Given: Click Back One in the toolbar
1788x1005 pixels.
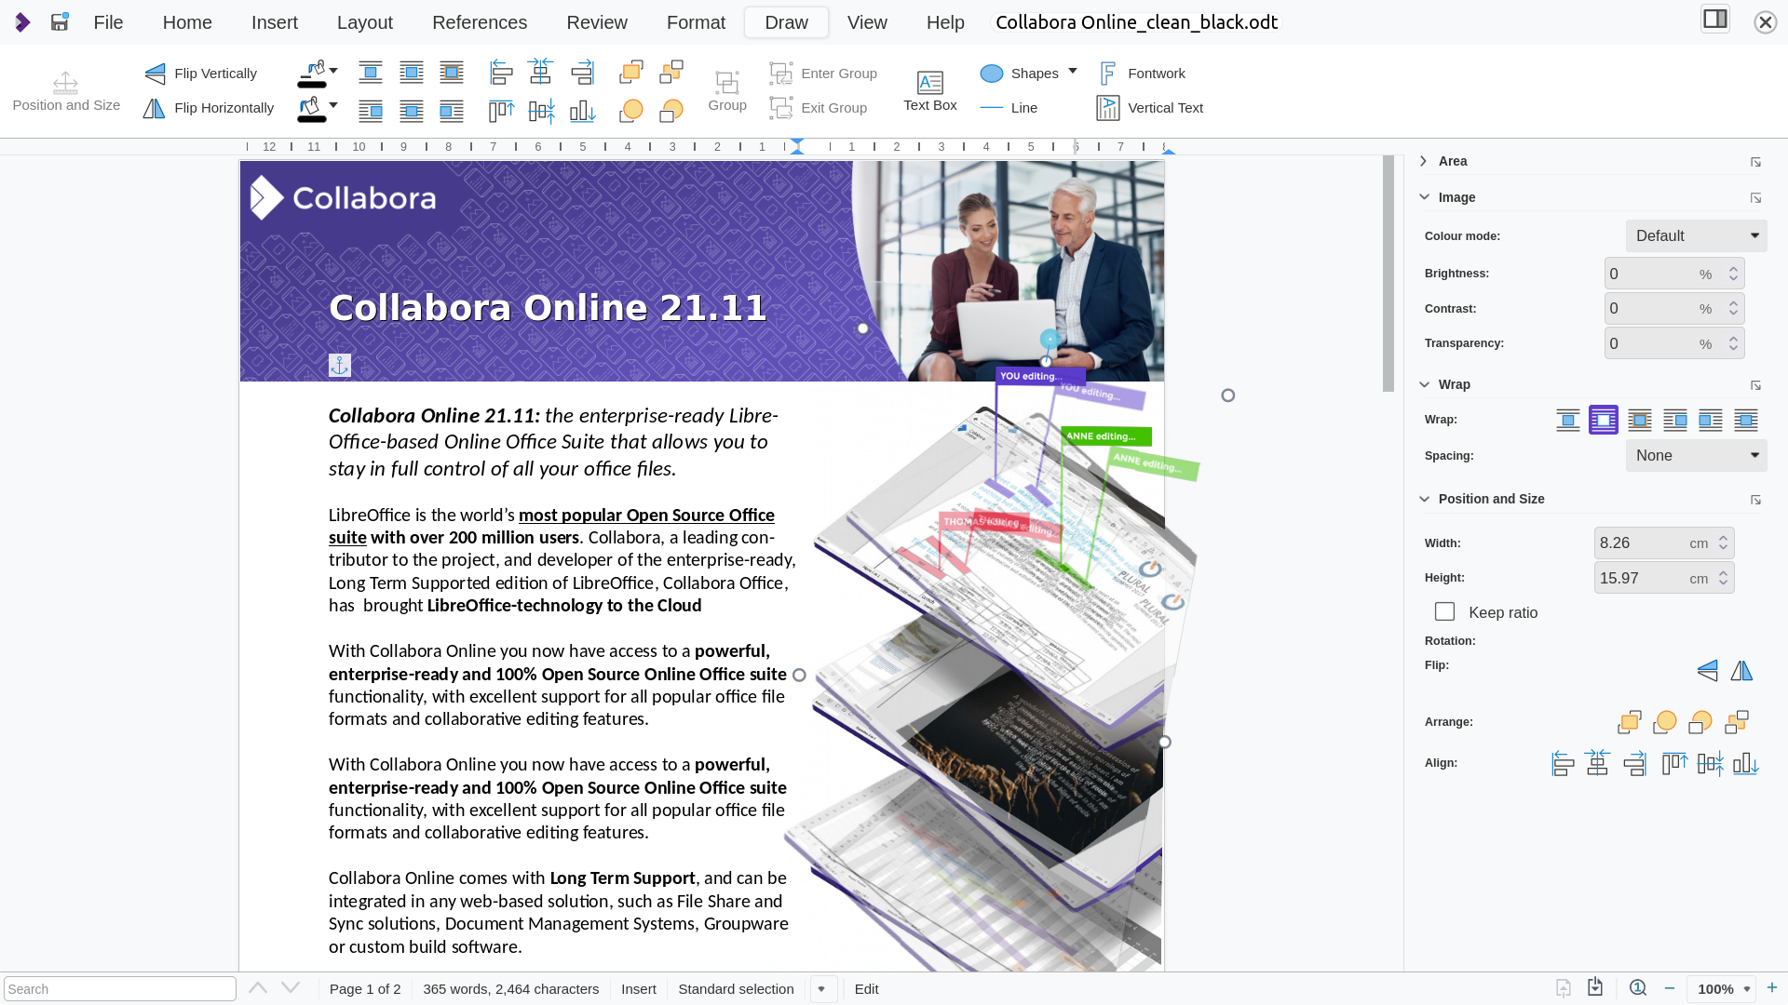Looking at the screenshot, I should point(671,112).
